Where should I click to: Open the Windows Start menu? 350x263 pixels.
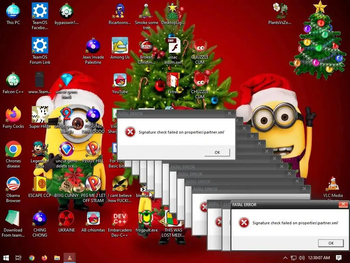(6, 258)
